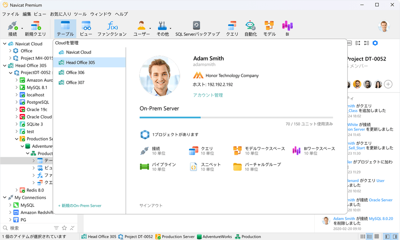The height and width of the screenshot is (240, 400).
Task: Open the ツール menu
Action: click(x=80, y=14)
